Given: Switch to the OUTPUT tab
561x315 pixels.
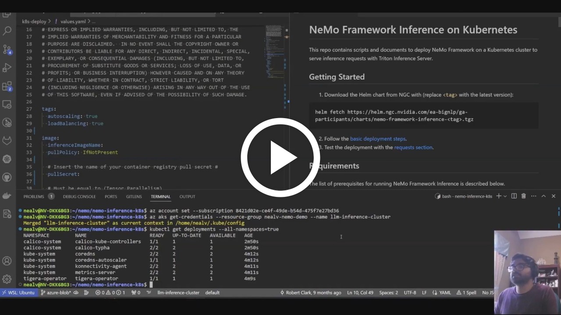Looking at the screenshot, I should [187, 196].
